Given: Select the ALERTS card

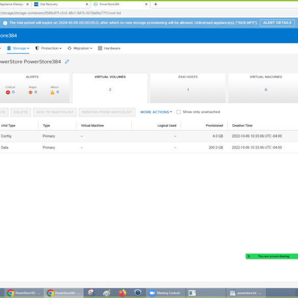Looking at the screenshot, I should [x=35, y=88].
